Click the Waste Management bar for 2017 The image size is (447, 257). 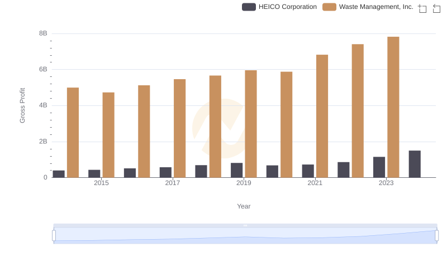tap(179, 128)
